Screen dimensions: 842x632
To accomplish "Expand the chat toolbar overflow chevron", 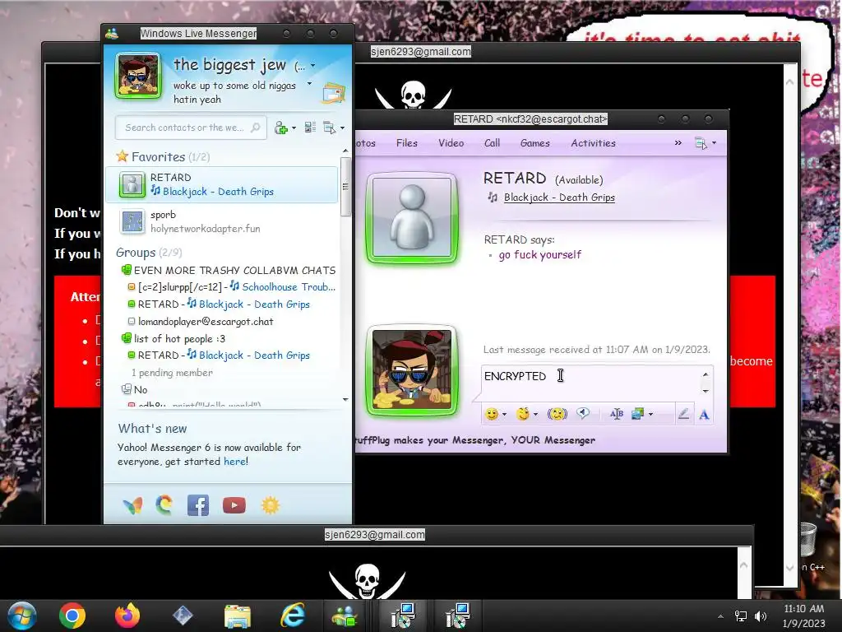I will coord(678,143).
